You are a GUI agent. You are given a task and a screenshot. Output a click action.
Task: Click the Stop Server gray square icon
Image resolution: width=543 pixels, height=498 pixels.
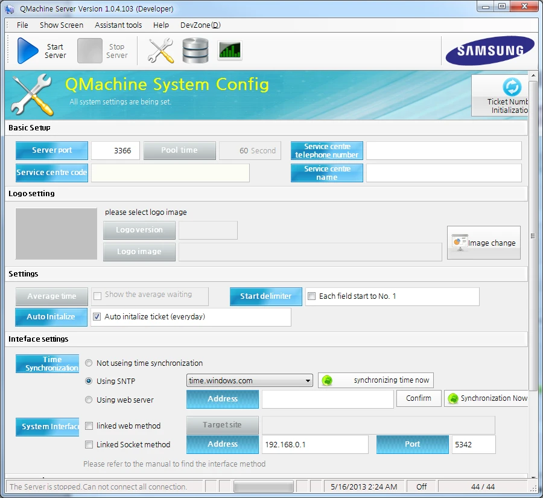(x=90, y=51)
